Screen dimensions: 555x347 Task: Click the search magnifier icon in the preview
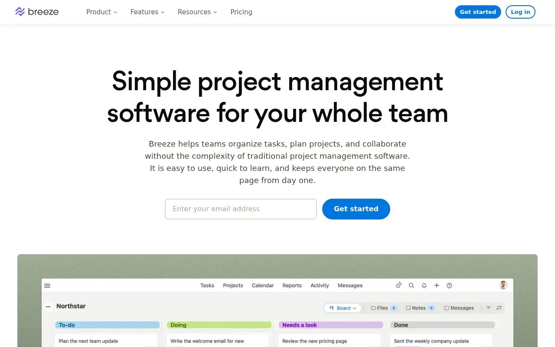coord(411,285)
